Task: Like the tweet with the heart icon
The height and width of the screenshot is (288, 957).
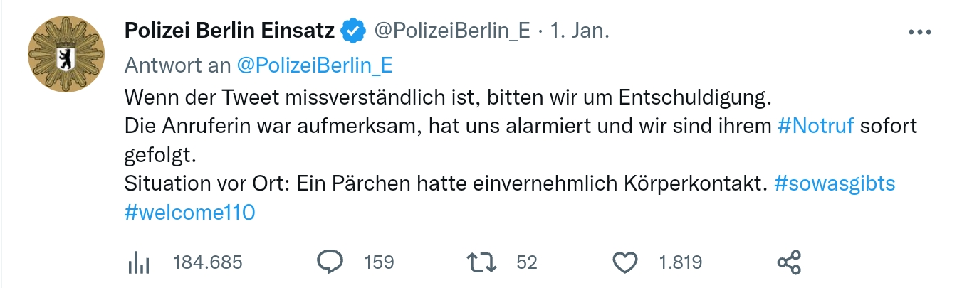Action: (625, 263)
